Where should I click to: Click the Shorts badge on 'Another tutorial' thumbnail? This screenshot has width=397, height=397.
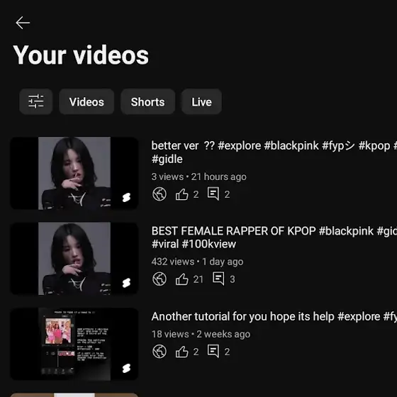coord(126,368)
